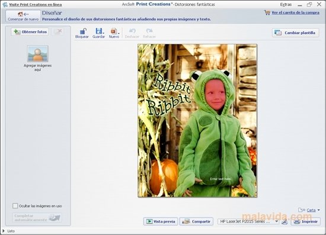Select the Bloquear lock tool

point(82,33)
